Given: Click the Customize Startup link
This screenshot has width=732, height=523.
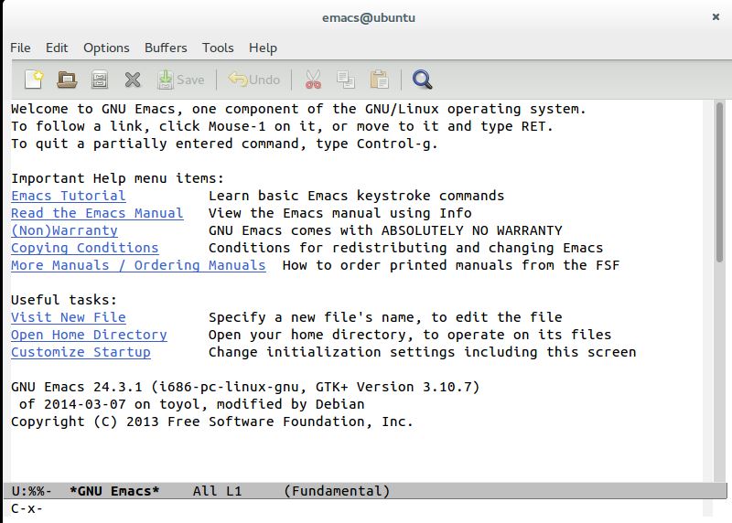Looking at the screenshot, I should 81,352.
